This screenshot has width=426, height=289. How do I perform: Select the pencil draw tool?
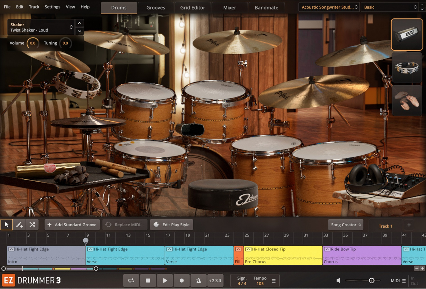tap(19, 224)
